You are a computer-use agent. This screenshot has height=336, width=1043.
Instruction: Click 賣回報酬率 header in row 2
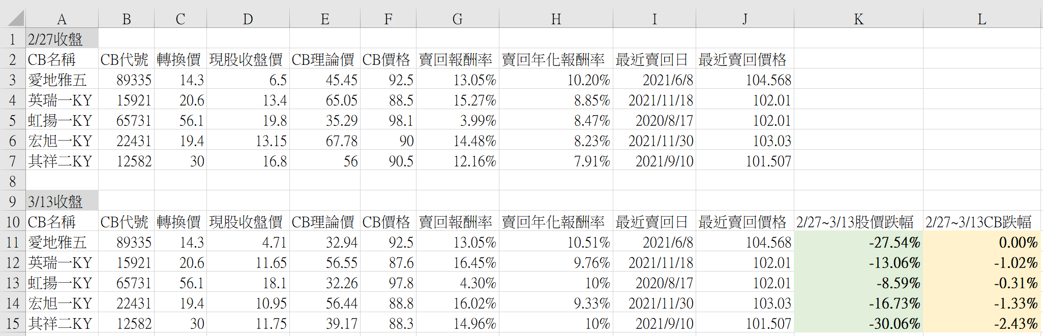point(458,59)
